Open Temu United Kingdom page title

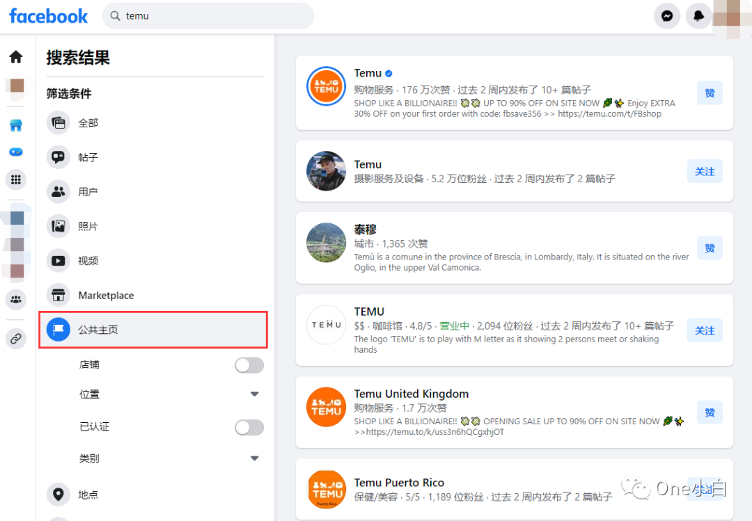412,394
